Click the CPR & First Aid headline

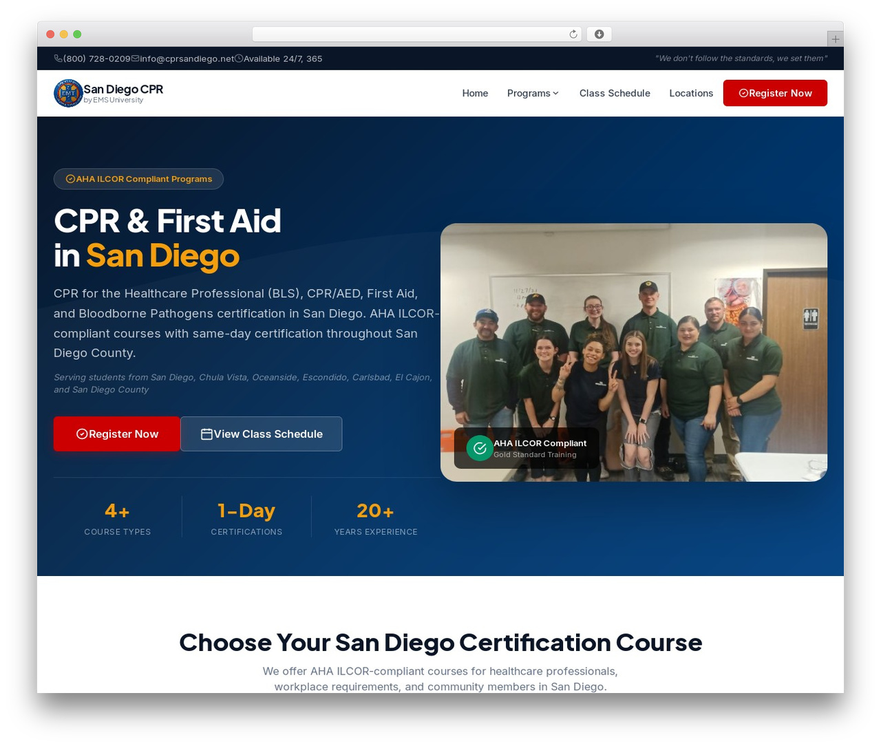click(x=167, y=238)
